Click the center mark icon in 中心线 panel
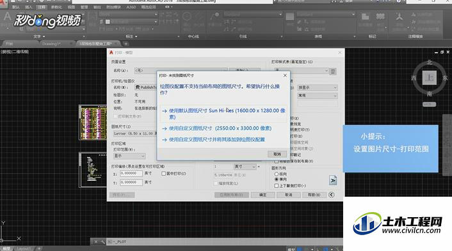This screenshot has width=452, height=251. pos(187,17)
